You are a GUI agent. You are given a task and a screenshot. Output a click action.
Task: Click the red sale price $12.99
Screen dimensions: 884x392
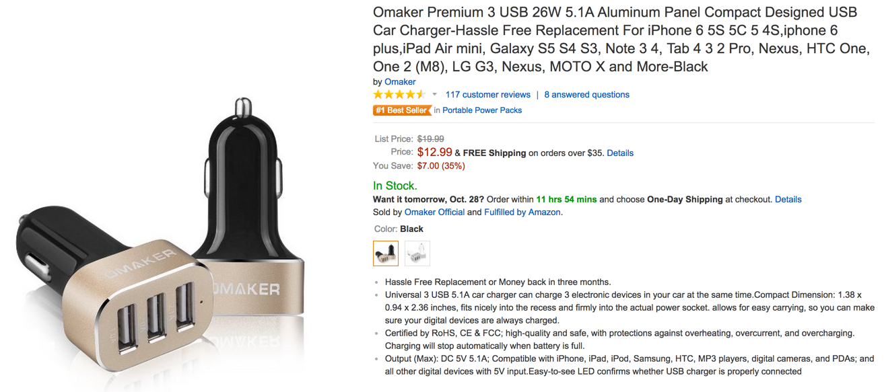click(434, 153)
